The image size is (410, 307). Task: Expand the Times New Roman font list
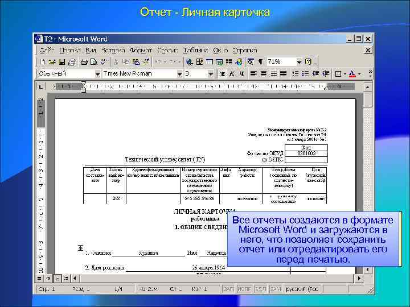coord(179,74)
